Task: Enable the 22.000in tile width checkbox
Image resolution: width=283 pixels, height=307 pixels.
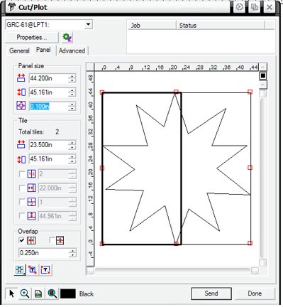Action: point(22,188)
